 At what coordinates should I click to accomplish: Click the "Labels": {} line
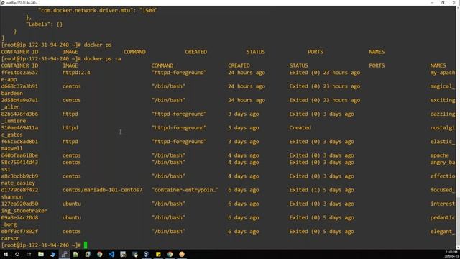click(45, 24)
